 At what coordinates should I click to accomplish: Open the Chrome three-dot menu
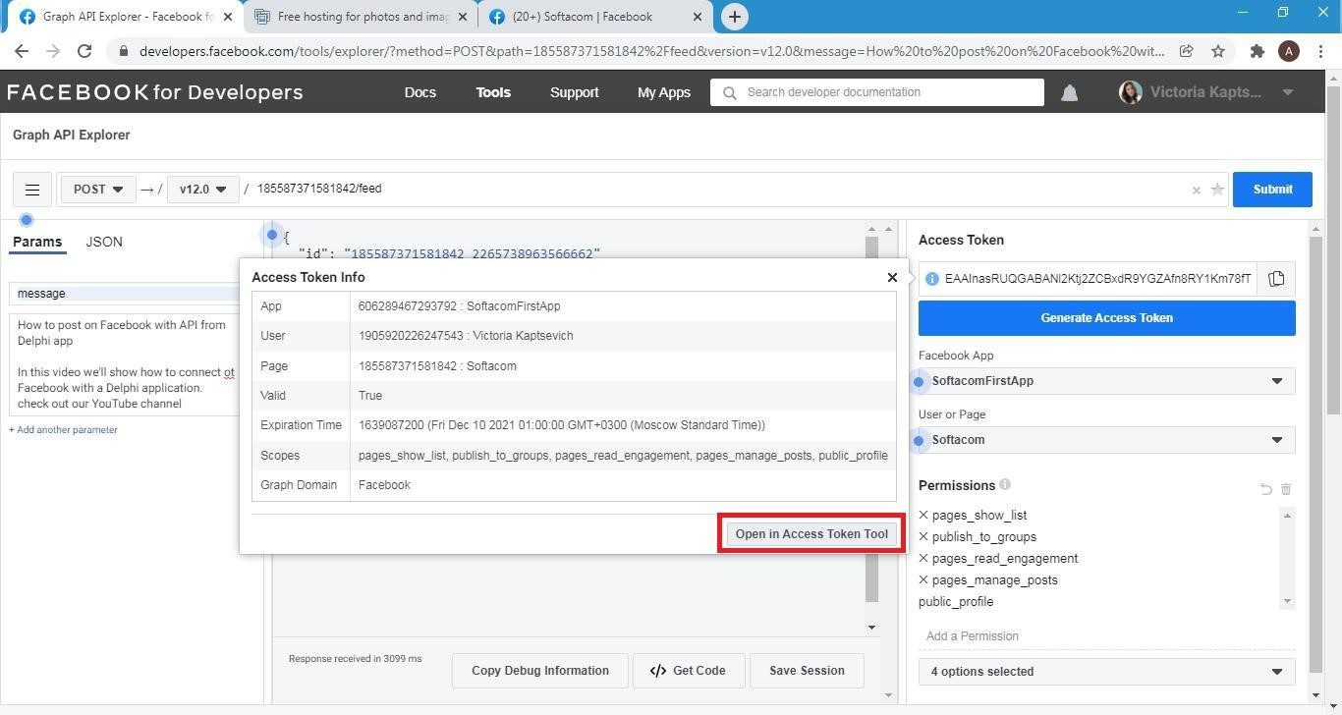tap(1319, 51)
